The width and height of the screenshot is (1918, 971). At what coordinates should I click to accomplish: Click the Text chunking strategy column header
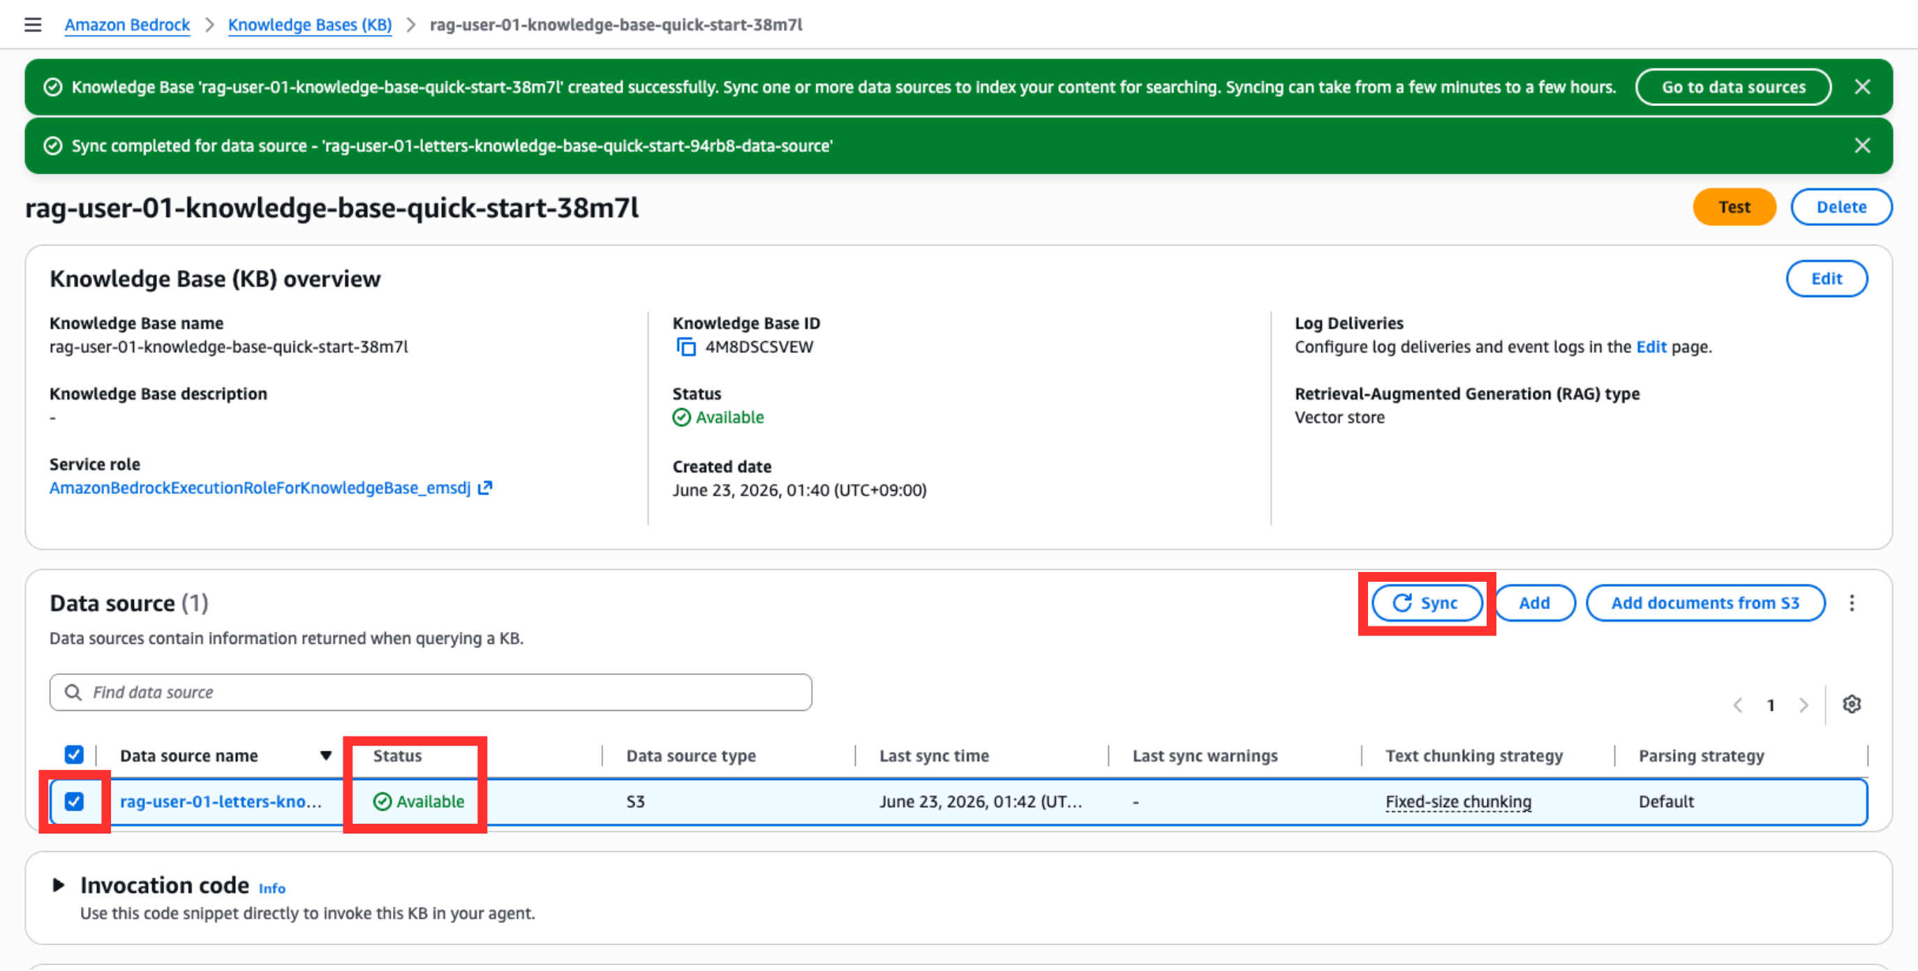(1473, 755)
